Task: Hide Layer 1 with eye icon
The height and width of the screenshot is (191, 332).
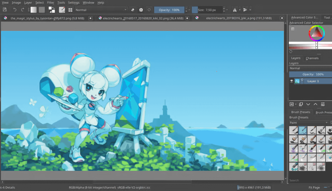Action: [291, 81]
